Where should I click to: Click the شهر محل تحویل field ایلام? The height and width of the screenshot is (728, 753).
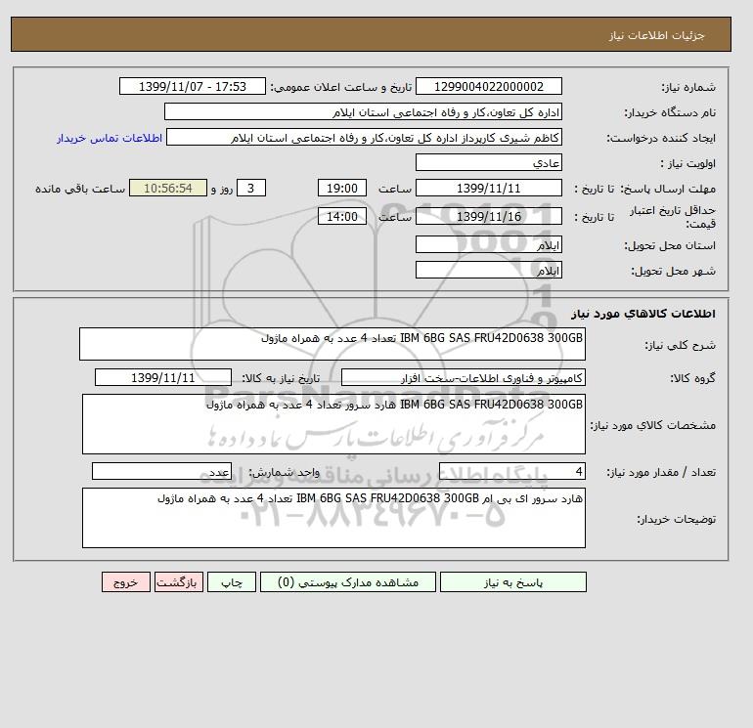coord(488,270)
